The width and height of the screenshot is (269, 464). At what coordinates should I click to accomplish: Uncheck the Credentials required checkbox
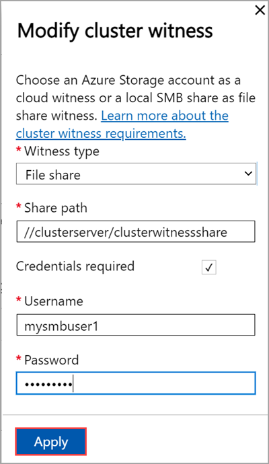pyautogui.click(x=209, y=267)
